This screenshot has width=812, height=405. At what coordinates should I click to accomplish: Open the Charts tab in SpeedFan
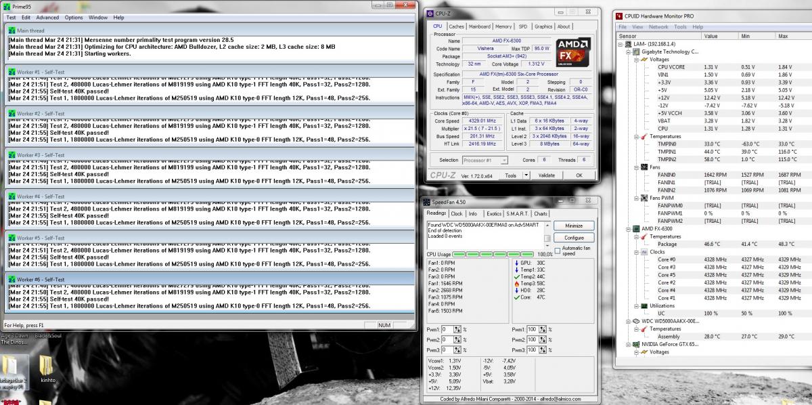point(541,213)
